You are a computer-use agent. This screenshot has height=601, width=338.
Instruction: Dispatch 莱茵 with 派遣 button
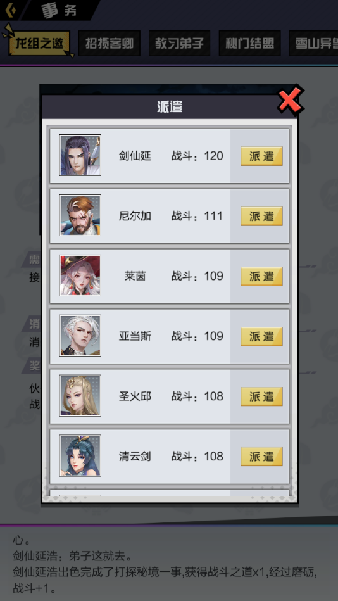click(x=262, y=276)
